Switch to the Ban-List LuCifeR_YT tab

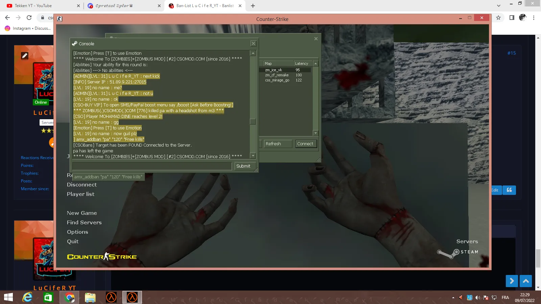click(x=205, y=6)
